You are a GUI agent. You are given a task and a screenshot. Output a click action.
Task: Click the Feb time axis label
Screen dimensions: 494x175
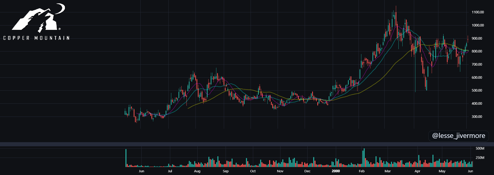click(362, 171)
